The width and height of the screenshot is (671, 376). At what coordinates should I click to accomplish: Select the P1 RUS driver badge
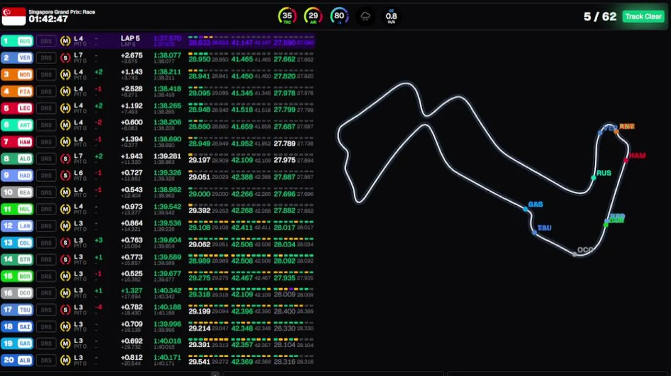[17, 41]
